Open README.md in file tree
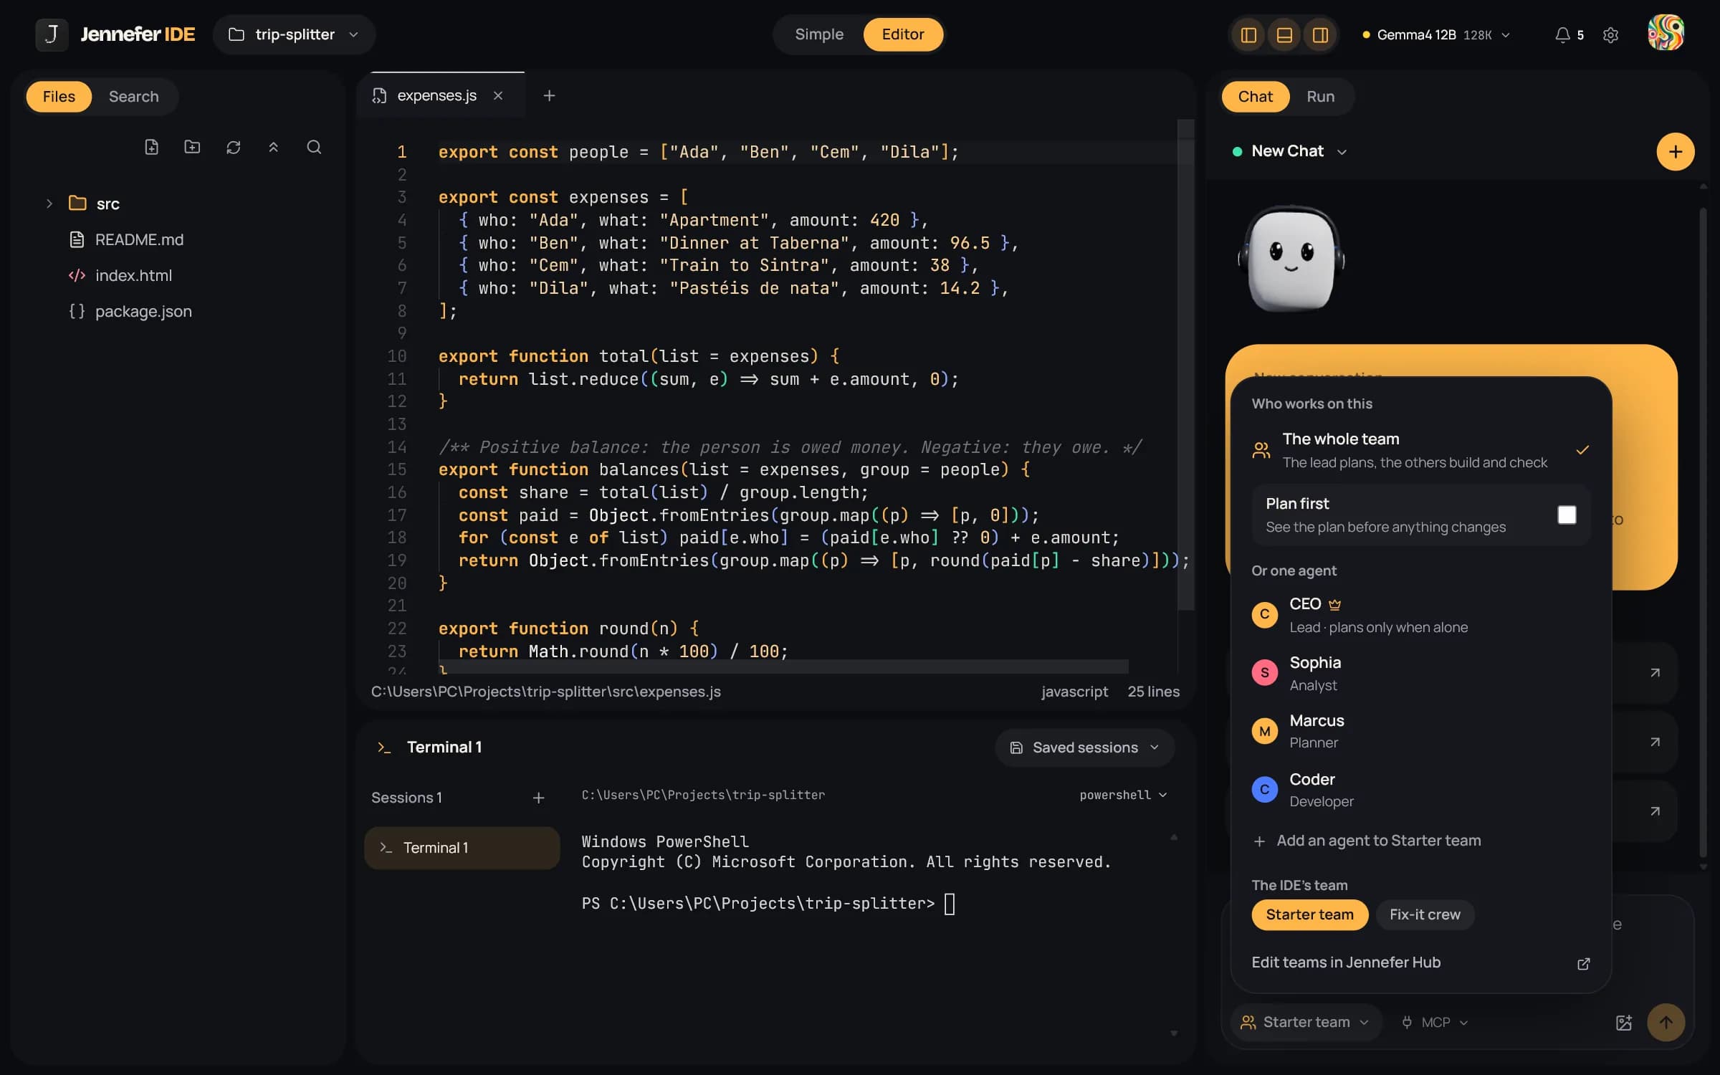This screenshot has width=1720, height=1075. pyautogui.click(x=139, y=239)
